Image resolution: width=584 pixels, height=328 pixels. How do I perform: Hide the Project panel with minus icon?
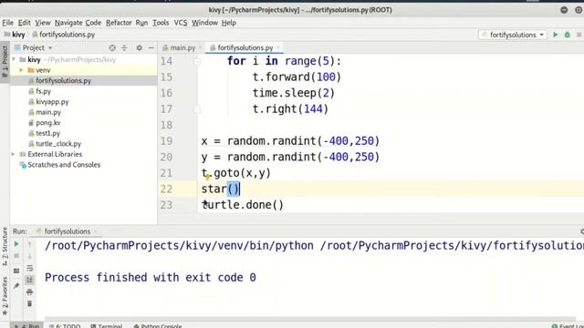tap(151, 47)
